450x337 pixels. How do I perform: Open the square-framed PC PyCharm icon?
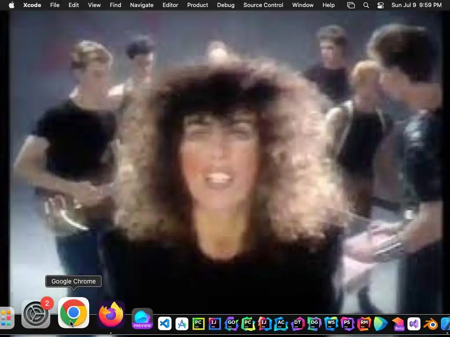pyautogui.click(x=198, y=323)
